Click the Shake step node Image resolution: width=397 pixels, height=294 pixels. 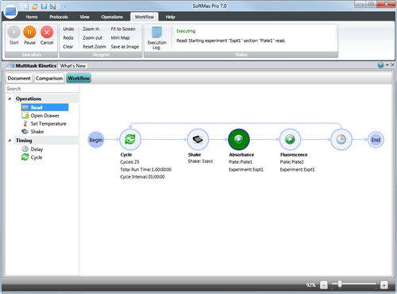click(x=198, y=139)
